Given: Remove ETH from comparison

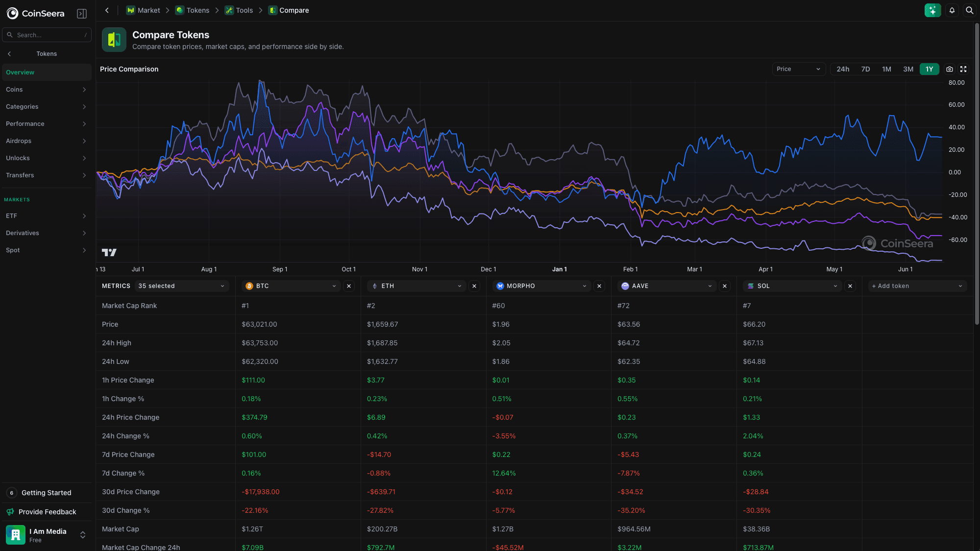Looking at the screenshot, I should click(474, 286).
